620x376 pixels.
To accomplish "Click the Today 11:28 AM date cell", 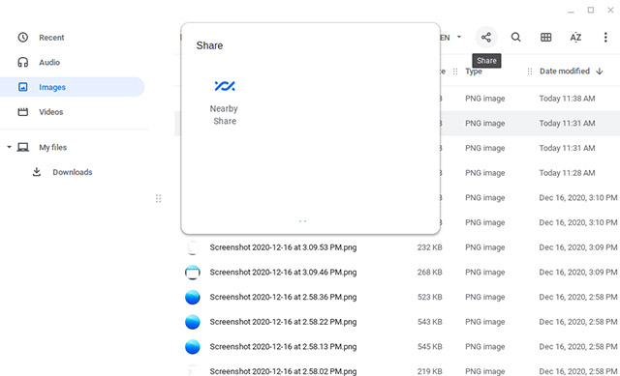I will [567, 173].
